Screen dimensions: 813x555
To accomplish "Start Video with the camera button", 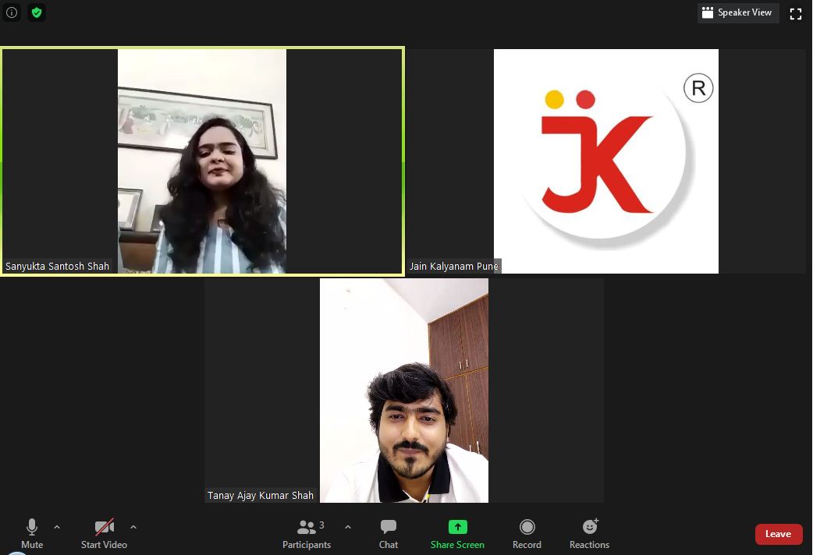I will click(x=105, y=534).
